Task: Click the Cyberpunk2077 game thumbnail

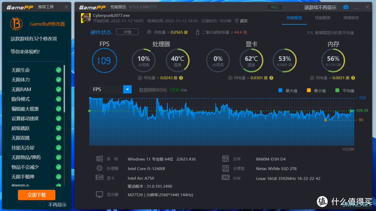Action: pos(86,18)
